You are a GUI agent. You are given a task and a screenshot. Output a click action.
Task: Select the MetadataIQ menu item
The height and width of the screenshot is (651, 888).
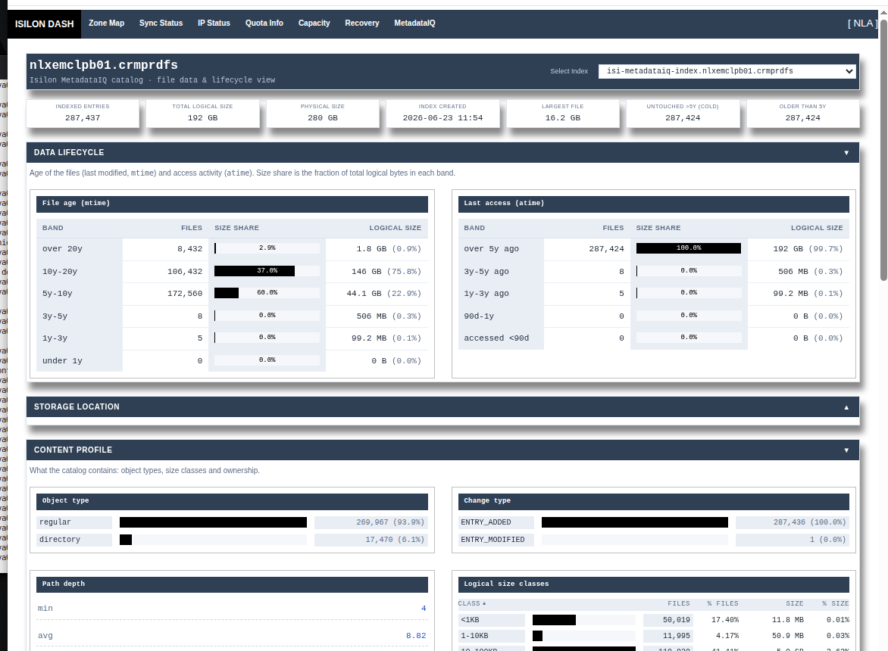(414, 23)
